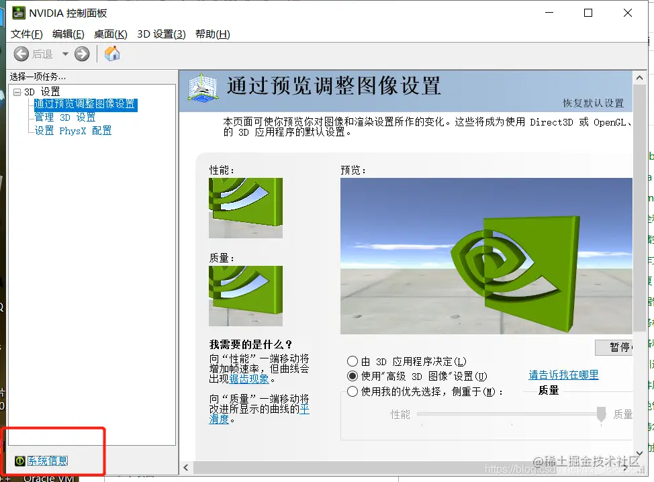Screen dimensions: 654x482
Task: Click the 我需要的是什么？ heading
Action: point(250,344)
